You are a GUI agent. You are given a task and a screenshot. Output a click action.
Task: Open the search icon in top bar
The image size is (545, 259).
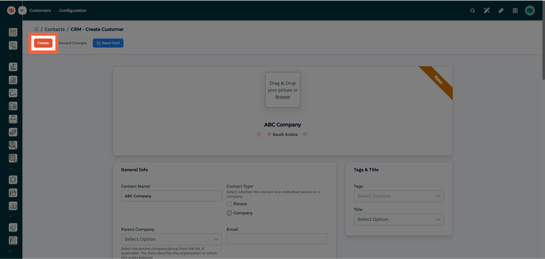coord(472,11)
